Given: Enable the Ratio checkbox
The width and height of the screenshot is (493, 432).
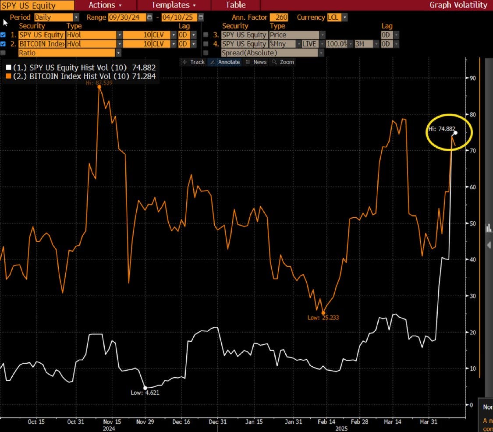Looking at the screenshot, I should [x=3, y=53].
